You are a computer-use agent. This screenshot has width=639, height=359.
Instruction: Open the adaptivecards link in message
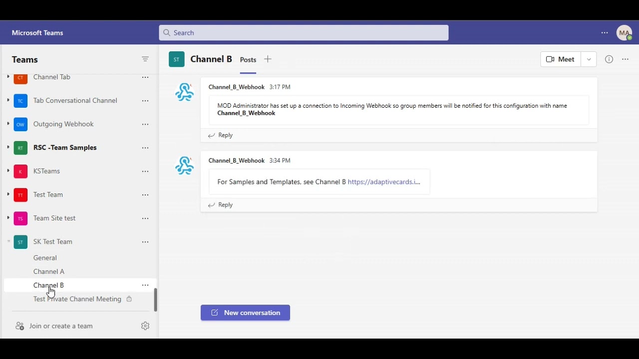(x=384, y=182)
